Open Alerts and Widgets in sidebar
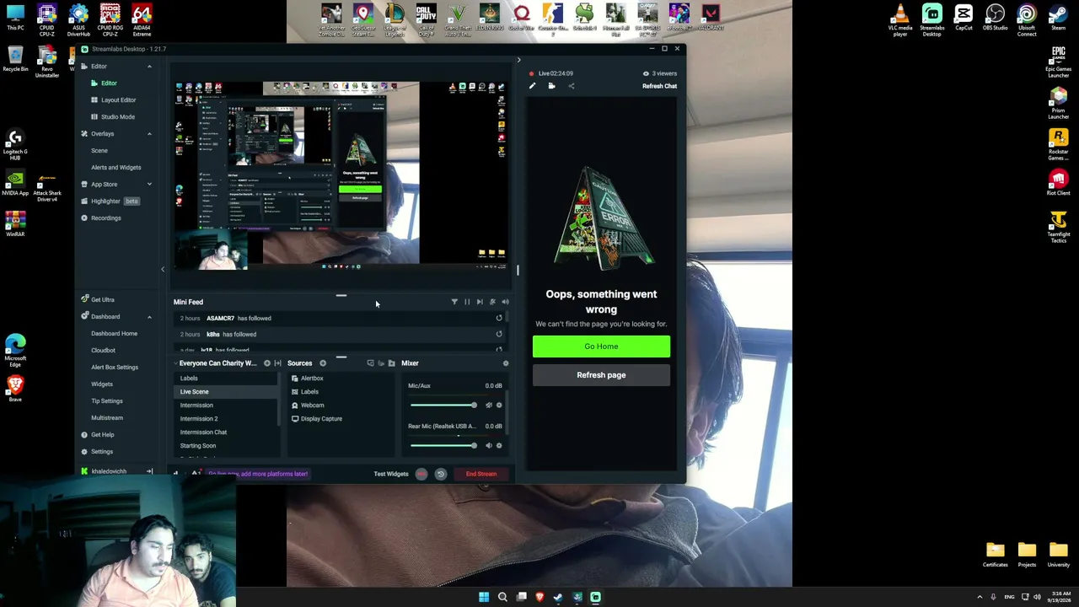Screen dimensions: 1079x607 115,167
